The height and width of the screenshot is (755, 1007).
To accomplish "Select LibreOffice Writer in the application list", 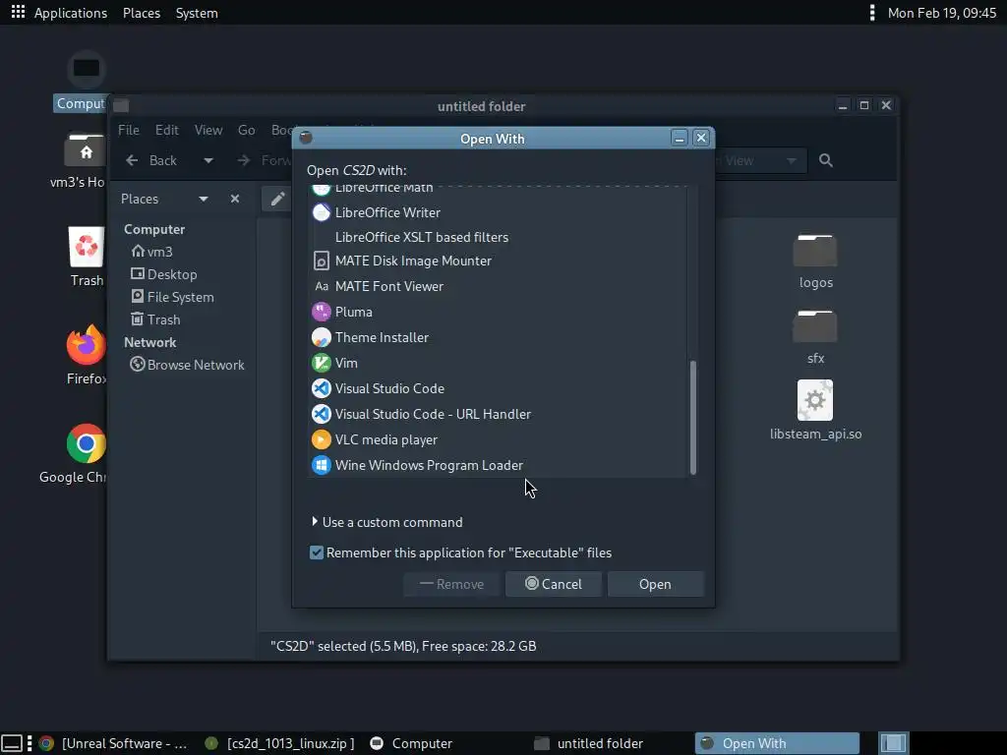I will [x=499, y=212].
